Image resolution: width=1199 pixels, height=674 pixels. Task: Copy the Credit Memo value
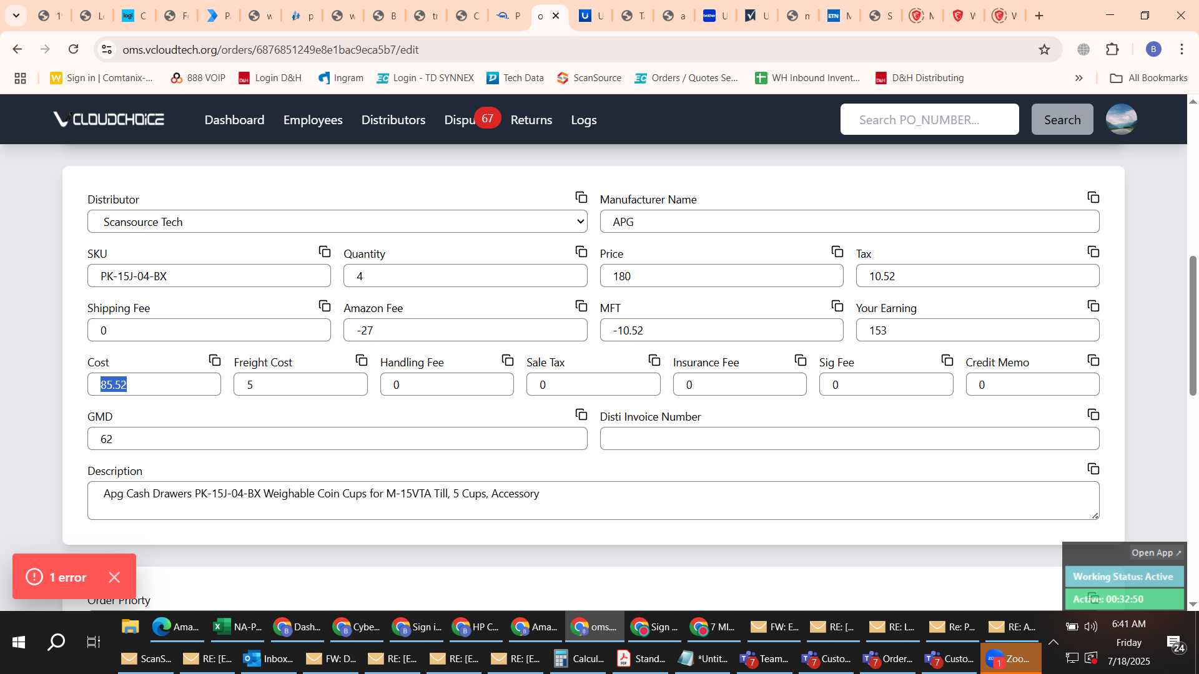click(1093, 360)
